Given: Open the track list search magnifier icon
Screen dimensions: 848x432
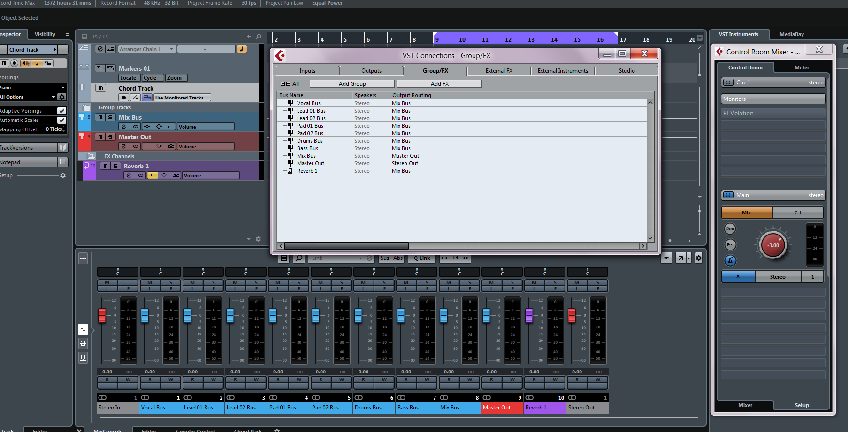Looking at the screenshot, I should (x=258, y=37).
